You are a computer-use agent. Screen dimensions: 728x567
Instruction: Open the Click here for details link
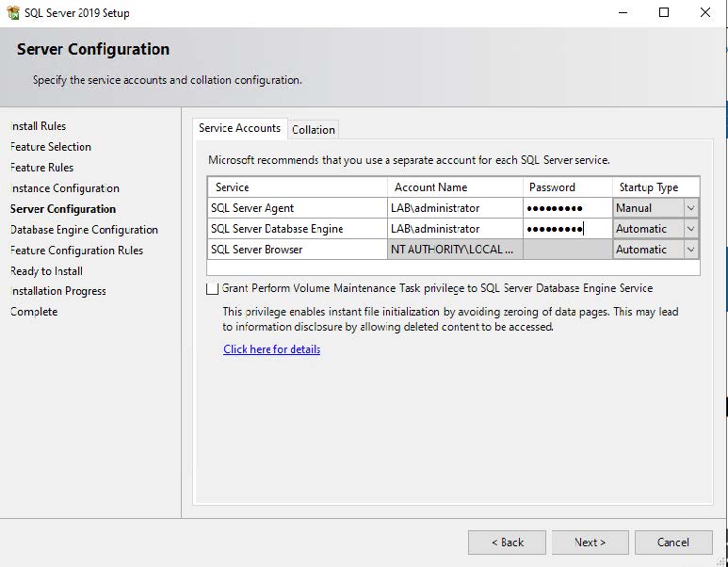click(271, 349)
